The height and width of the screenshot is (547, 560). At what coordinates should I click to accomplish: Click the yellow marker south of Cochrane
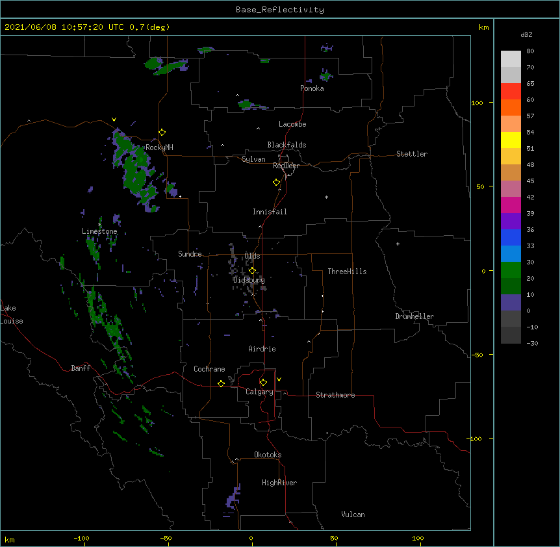(221, 383)
